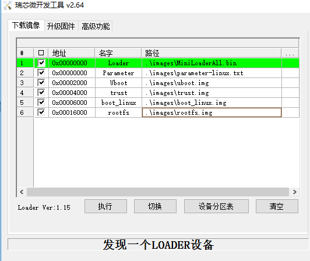Image resolution: width=310 pixels, height=261 pixels.
Task: Open the 升级固件 tab
Action: point(61,26)
